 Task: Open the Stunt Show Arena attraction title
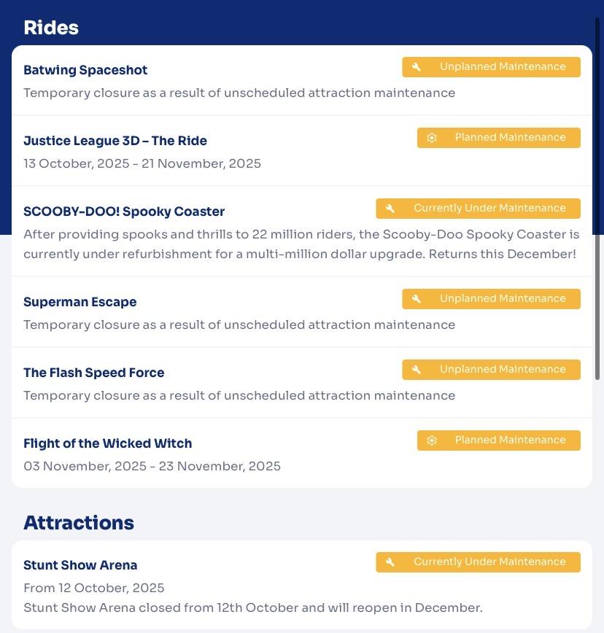[x=80, y=565]
